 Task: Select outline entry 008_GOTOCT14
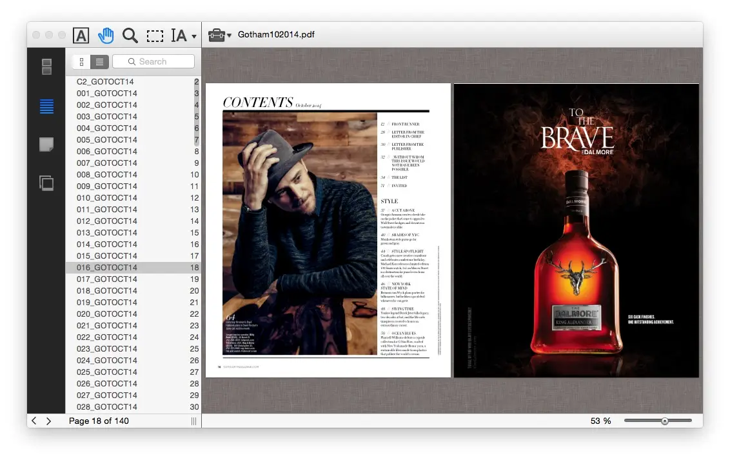pyautogui.click(x=133, y=175)
